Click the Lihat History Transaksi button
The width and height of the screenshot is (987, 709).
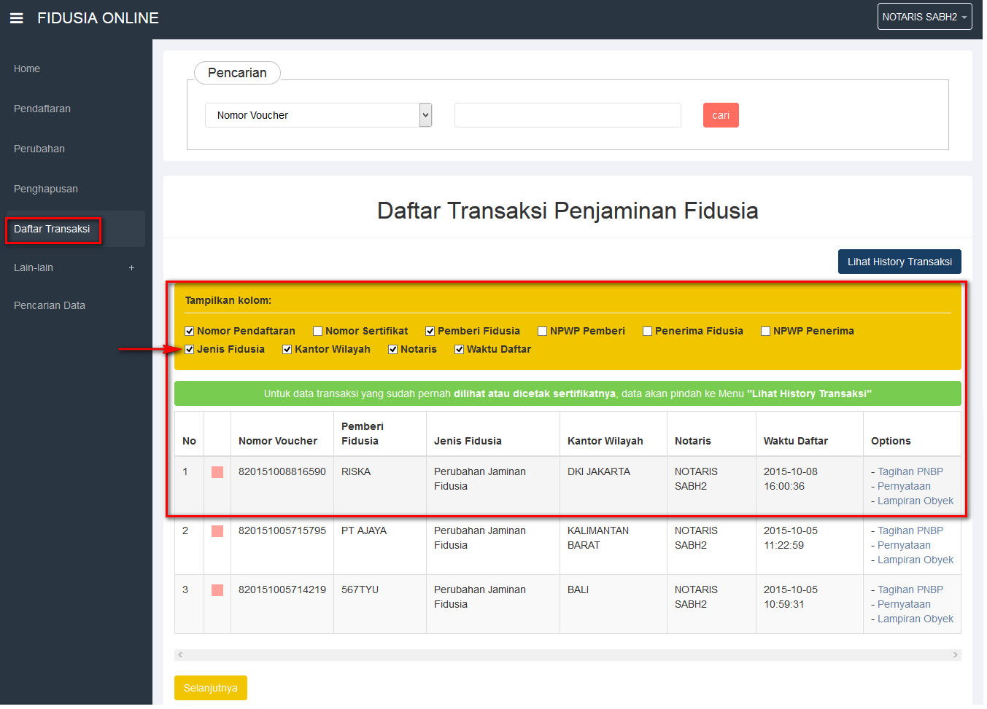(x=899, y=262)
